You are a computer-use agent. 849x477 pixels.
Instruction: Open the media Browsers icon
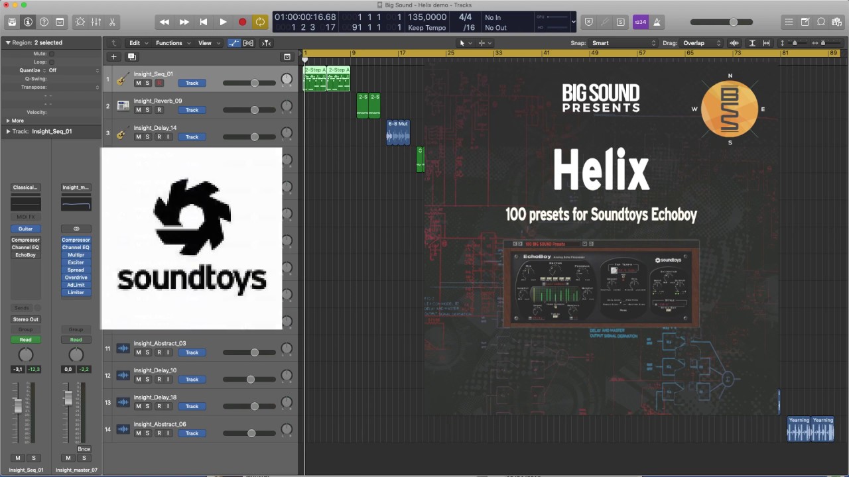(x=837, y=22)
